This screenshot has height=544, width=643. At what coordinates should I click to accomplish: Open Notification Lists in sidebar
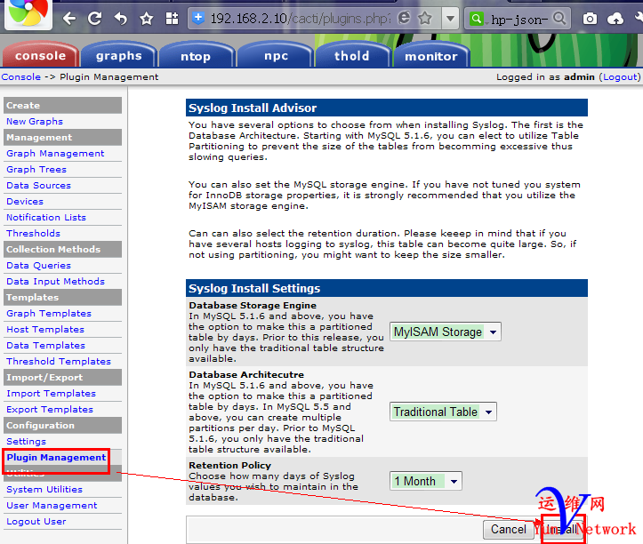(x=46, y=217)
